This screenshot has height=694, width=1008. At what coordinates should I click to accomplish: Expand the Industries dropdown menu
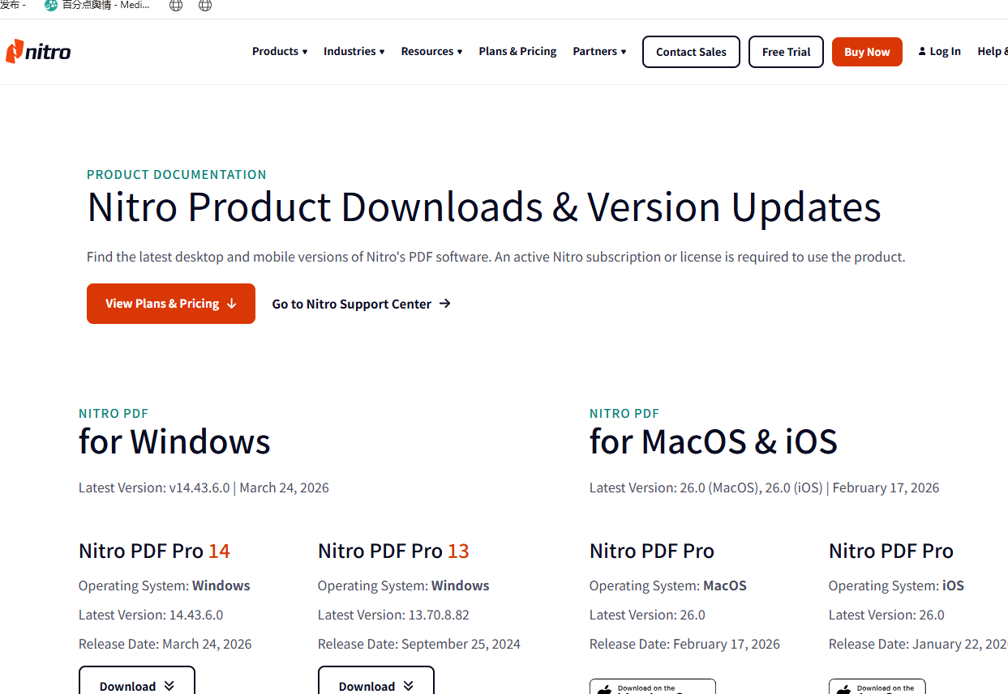pyautogui.click(x=354, y=51)
